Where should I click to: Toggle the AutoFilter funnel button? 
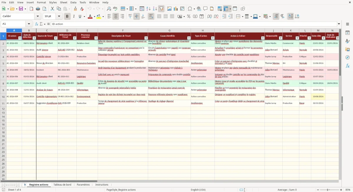pyautogui.click(x=161, y=9)
